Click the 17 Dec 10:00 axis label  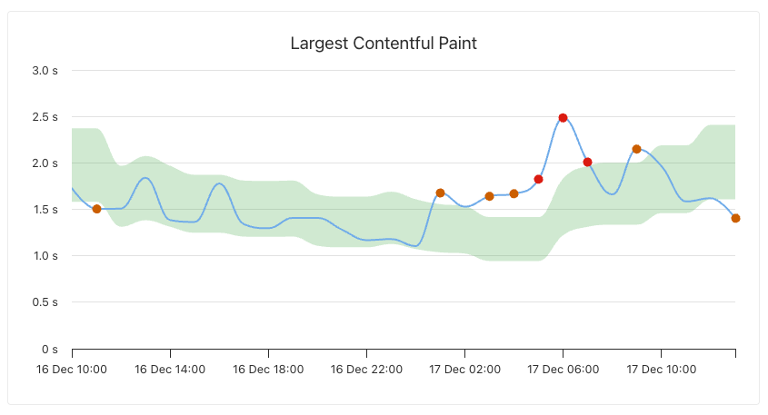point(661,370)
